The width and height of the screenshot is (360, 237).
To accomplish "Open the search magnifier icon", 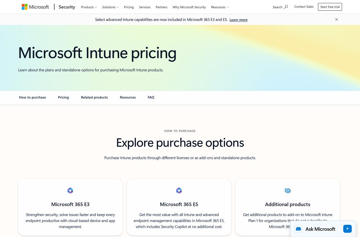I will (286, 7).
